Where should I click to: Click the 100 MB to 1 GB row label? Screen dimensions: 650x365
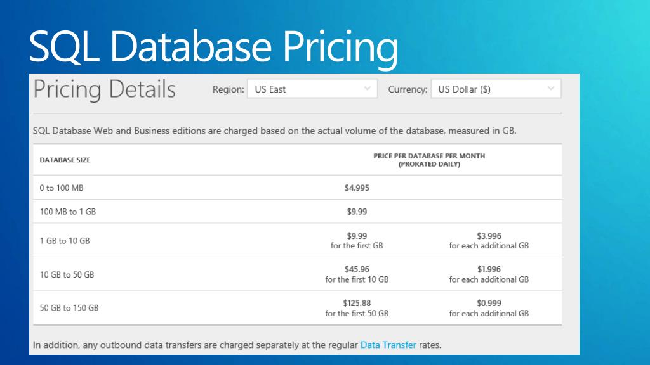67,212
